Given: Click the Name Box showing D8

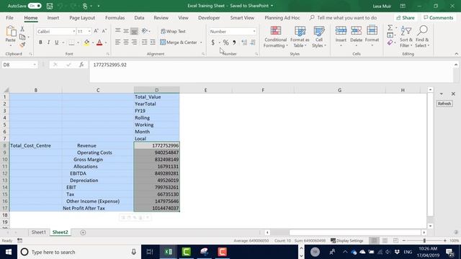Looking at the screenshot, I should point(19,65).
